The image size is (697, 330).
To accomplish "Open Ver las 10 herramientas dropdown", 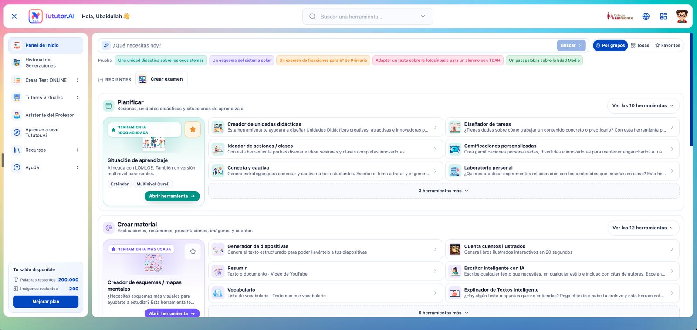I will tap(643, 105).
